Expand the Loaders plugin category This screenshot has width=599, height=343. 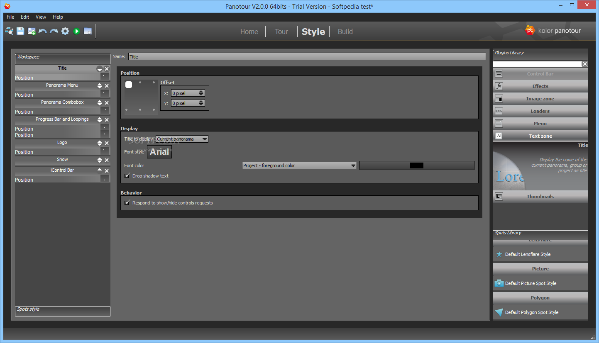pos(540,111)
